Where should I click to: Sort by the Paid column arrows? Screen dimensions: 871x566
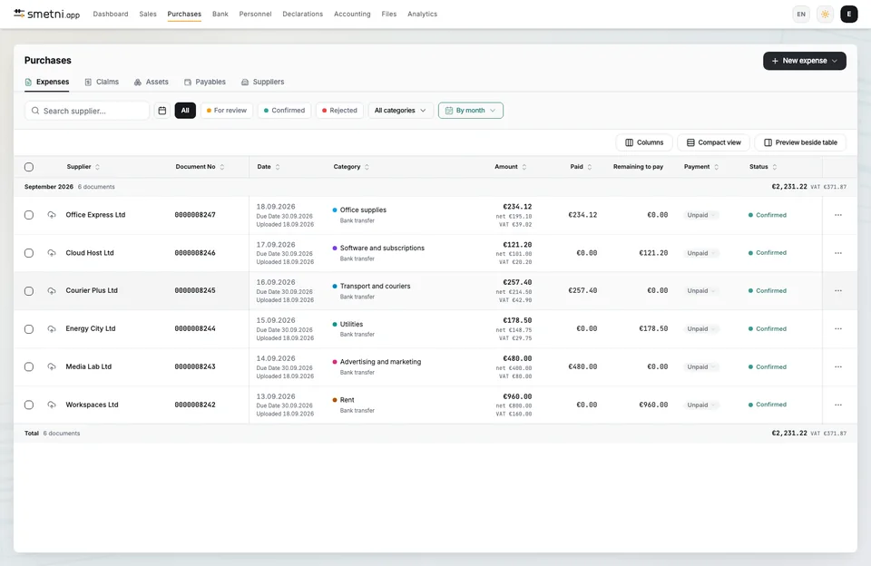(590, 167)
